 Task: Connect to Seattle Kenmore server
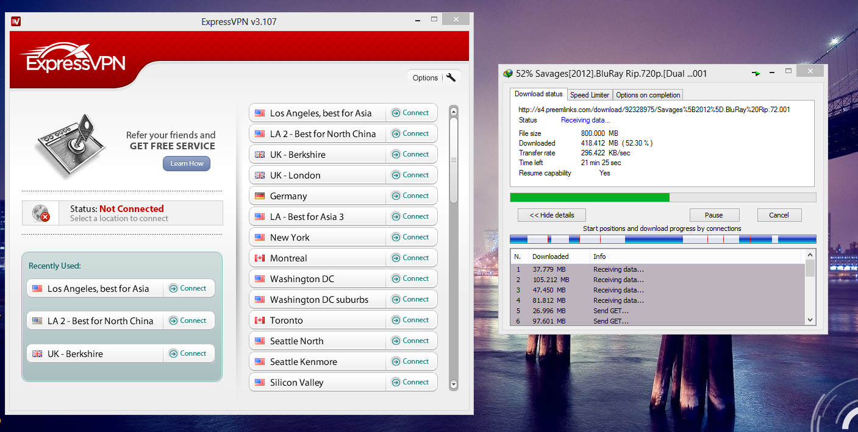tap(411, 361)
